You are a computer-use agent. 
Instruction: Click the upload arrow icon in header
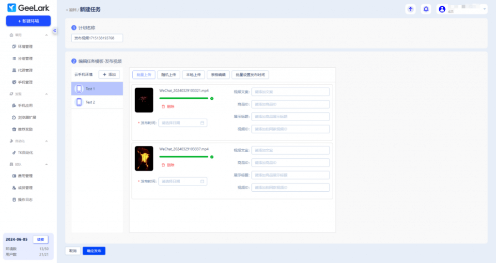coord(411,9)
